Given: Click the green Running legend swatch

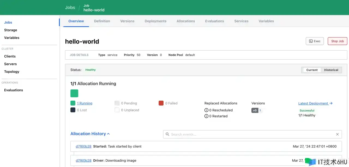Looking at the screenshot, I should [x=73, y=103].
